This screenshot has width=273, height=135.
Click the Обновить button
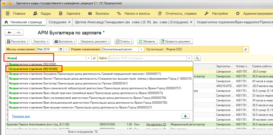[x=147, y=41]
